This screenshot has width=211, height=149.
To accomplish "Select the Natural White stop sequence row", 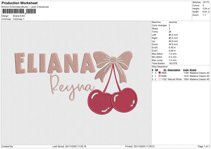I will click(179, 79).
